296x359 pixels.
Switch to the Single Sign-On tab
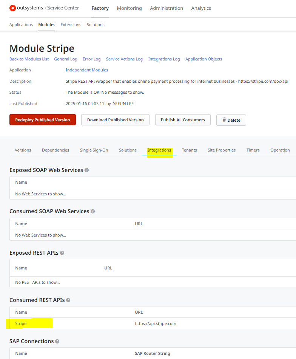pyautogui.click(x=94, y=150)
